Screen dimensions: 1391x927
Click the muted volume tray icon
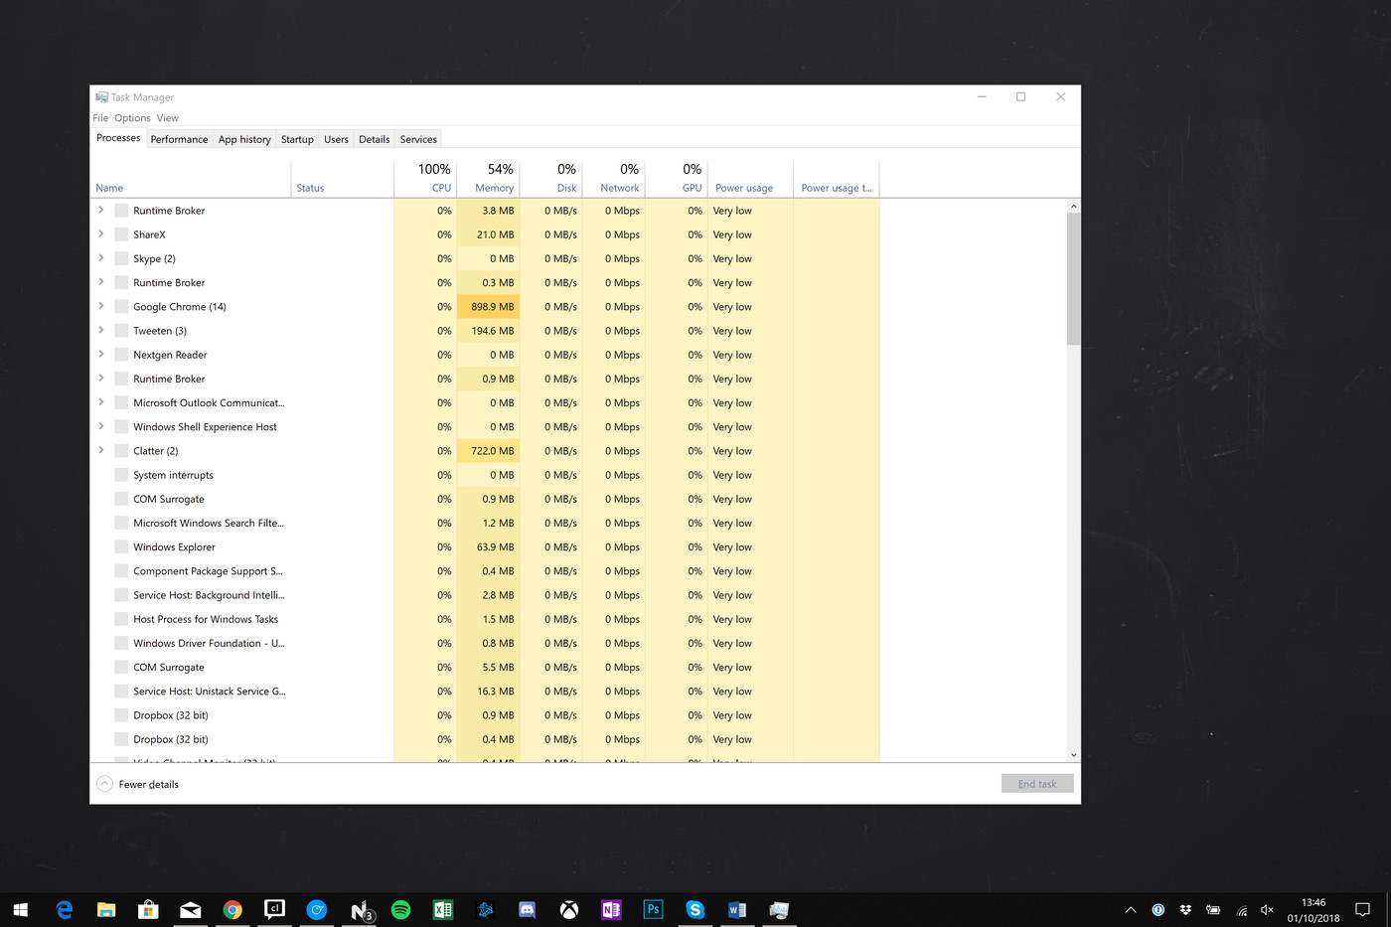point(1267,909)
